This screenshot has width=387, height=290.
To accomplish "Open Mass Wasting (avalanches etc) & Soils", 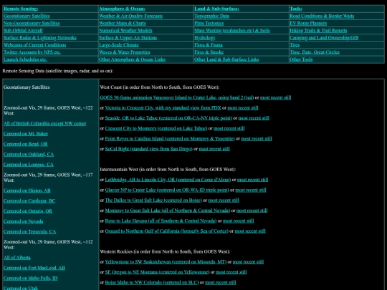I will [231, 30].
